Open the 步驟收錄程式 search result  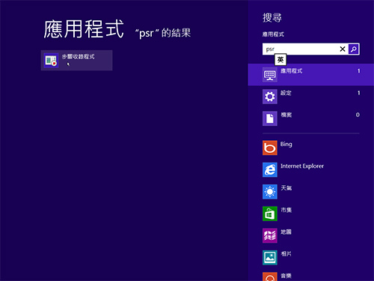tap(76, 60)
